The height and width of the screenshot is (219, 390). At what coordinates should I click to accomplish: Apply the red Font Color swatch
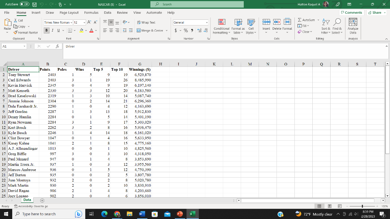tap(91, 30)
